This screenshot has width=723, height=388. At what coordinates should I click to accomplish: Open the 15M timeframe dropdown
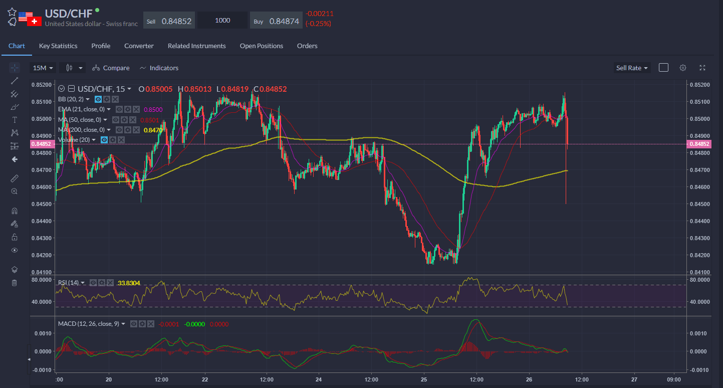click(x=42, y=68)
